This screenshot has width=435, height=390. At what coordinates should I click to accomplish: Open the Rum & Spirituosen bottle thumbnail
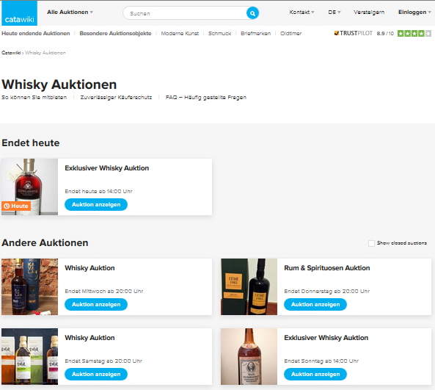249,286
